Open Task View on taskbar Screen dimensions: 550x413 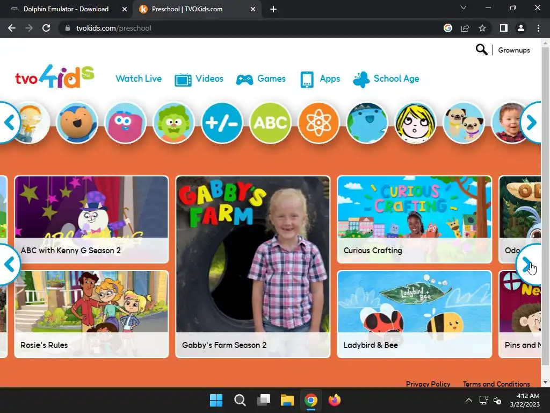coord(263,400)
